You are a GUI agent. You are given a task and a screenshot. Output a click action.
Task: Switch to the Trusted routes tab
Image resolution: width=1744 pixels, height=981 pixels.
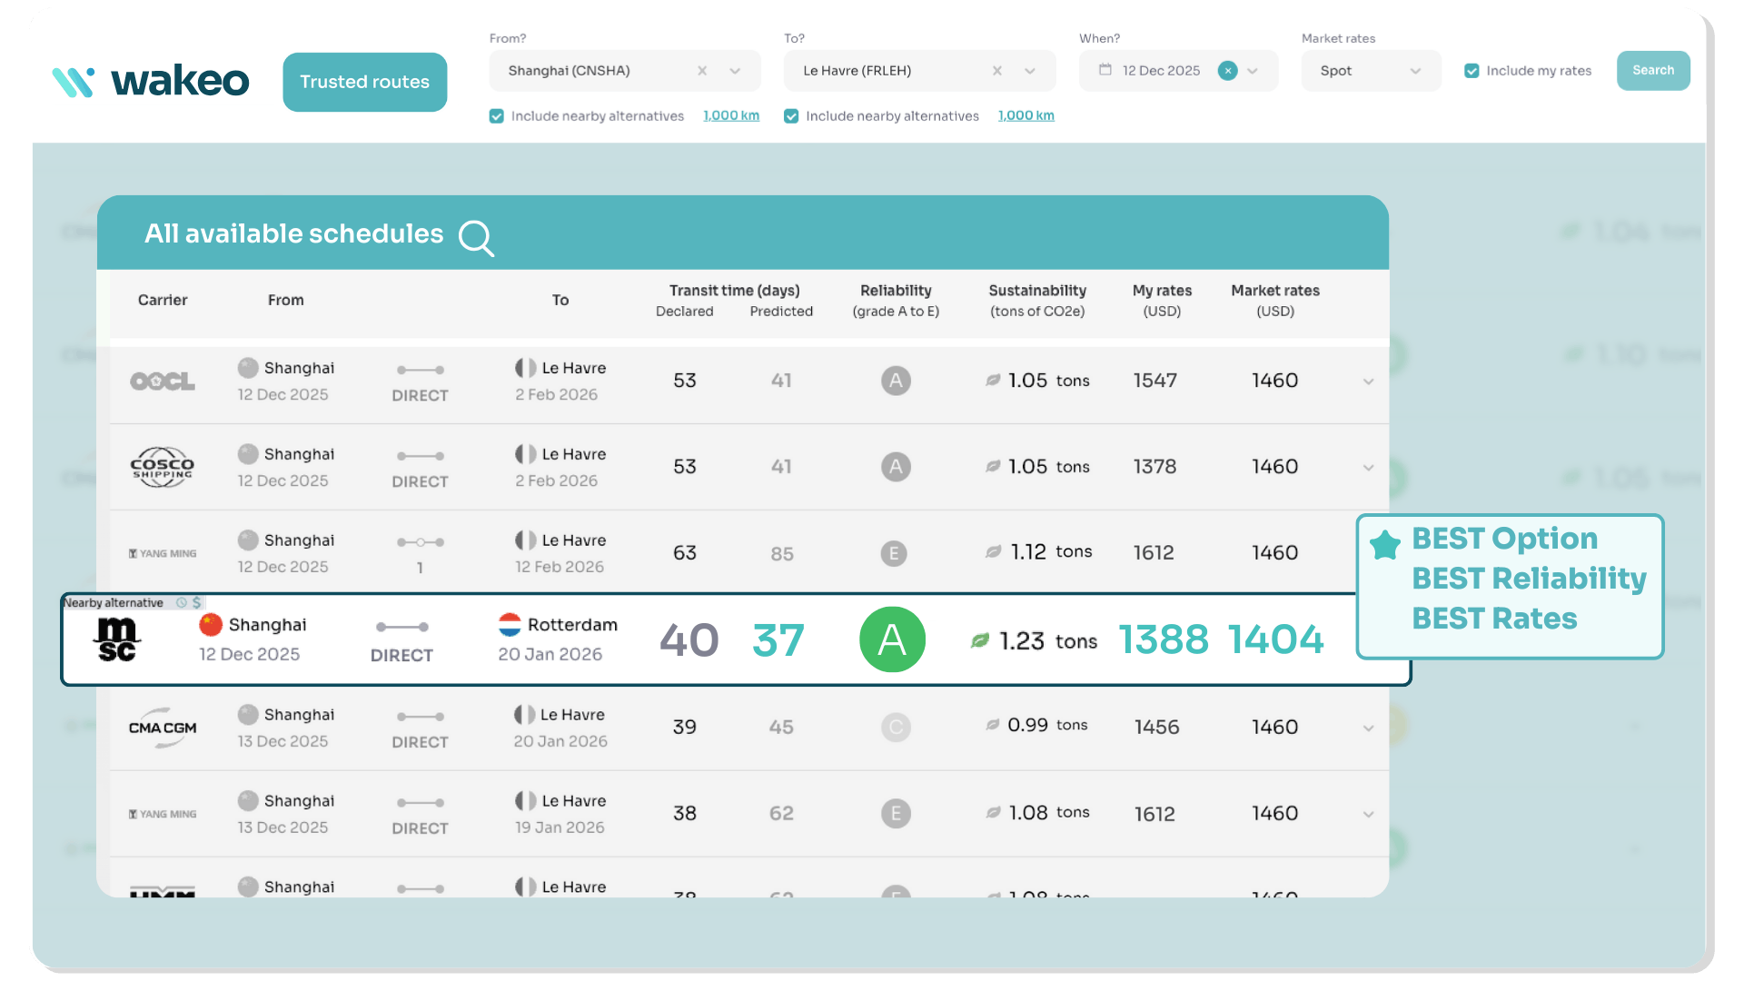(x=364, y=82)
